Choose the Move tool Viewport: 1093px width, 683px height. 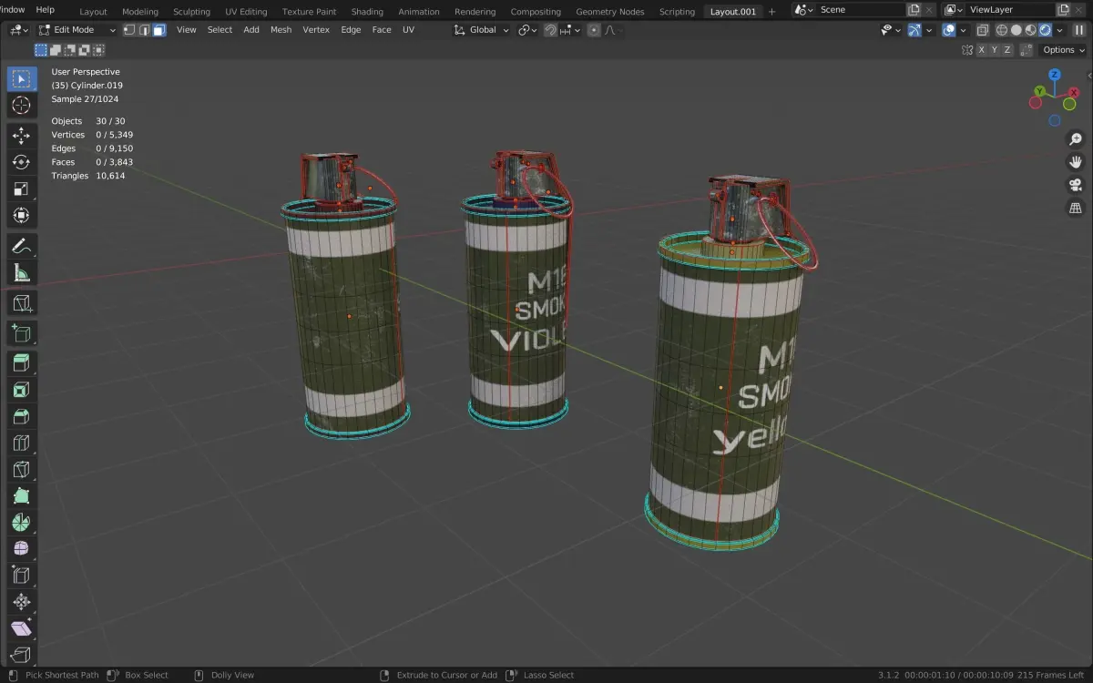(21, 136)
